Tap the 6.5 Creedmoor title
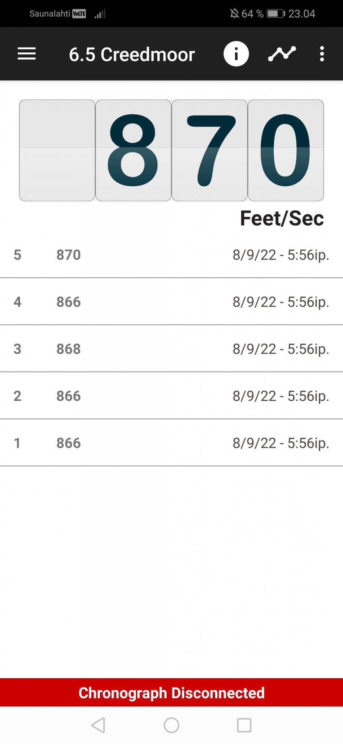The height and width of the screenshot is (744, 343). tap(132, 54)
